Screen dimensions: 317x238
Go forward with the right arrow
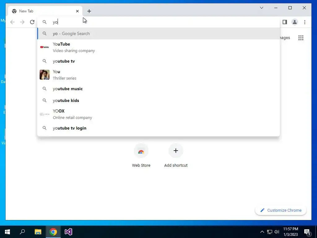pos(22,22)
